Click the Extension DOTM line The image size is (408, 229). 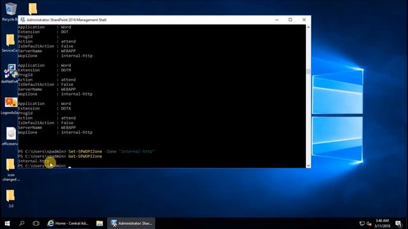click(45, 70)
